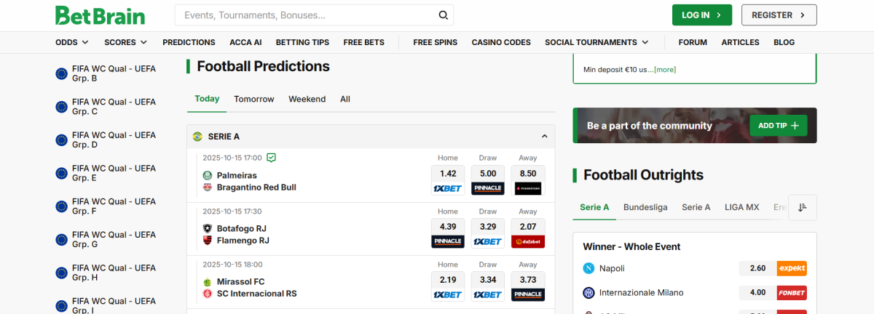Click the verified checkmark beside 17:00 match

271,157
